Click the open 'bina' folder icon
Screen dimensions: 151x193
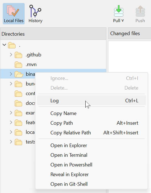point(19,74)
